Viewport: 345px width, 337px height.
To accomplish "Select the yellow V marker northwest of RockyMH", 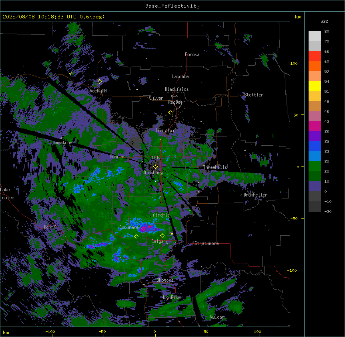I will tap(70, 74).
